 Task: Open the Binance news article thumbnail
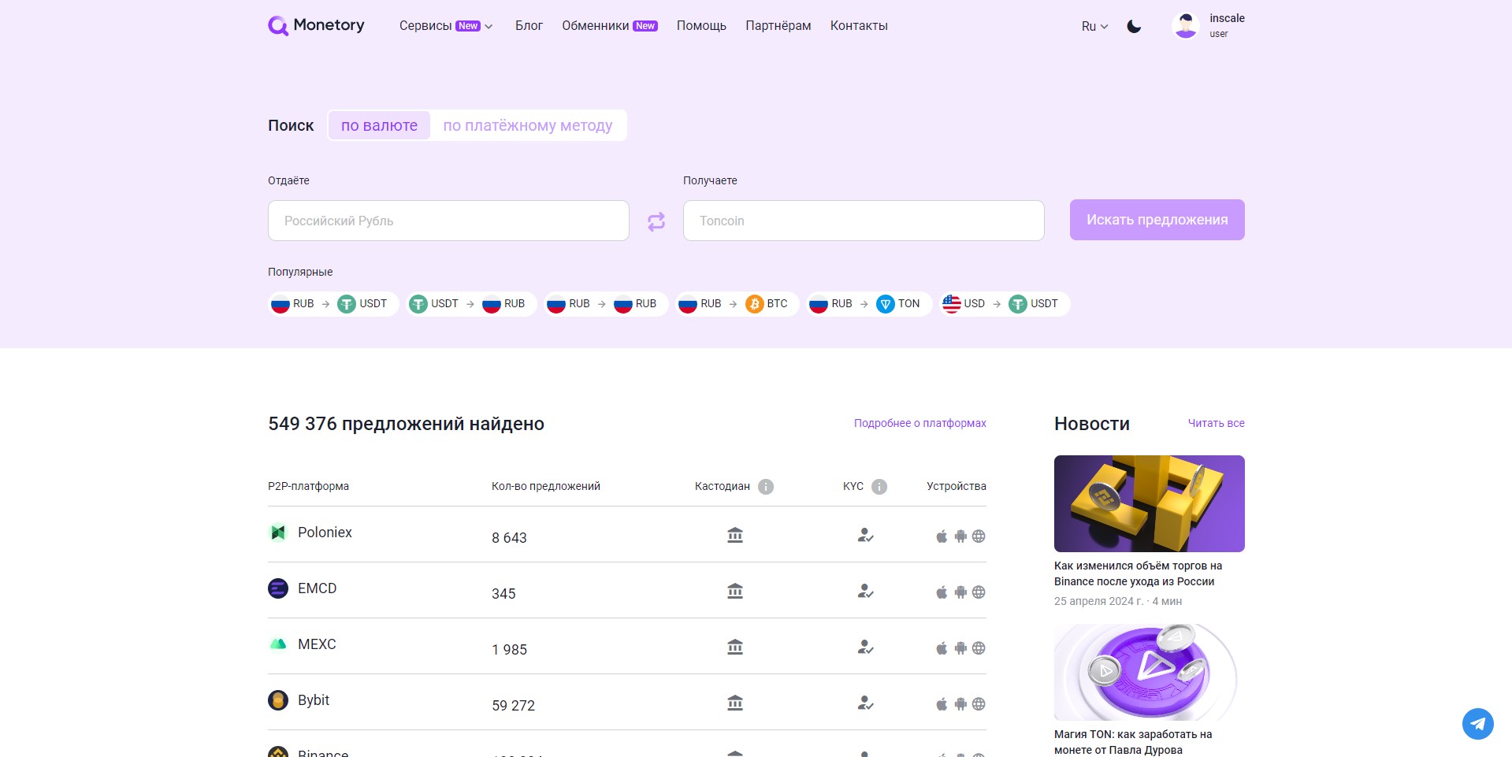pos(1150,503)
